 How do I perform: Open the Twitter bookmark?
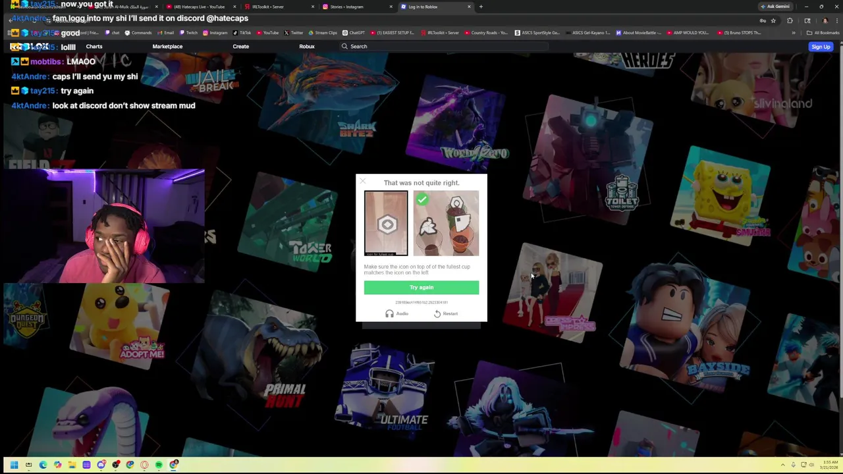(x=293, y=32)
